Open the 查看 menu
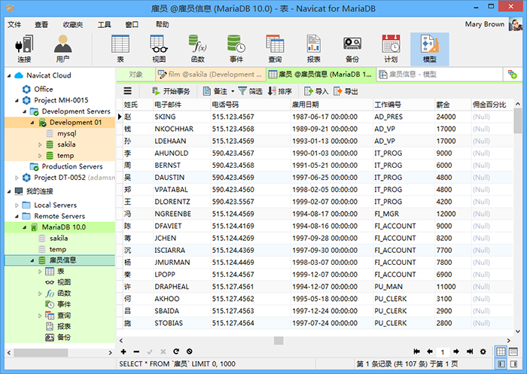The width and height of the screenshot is (527, 374). point(41,25)
